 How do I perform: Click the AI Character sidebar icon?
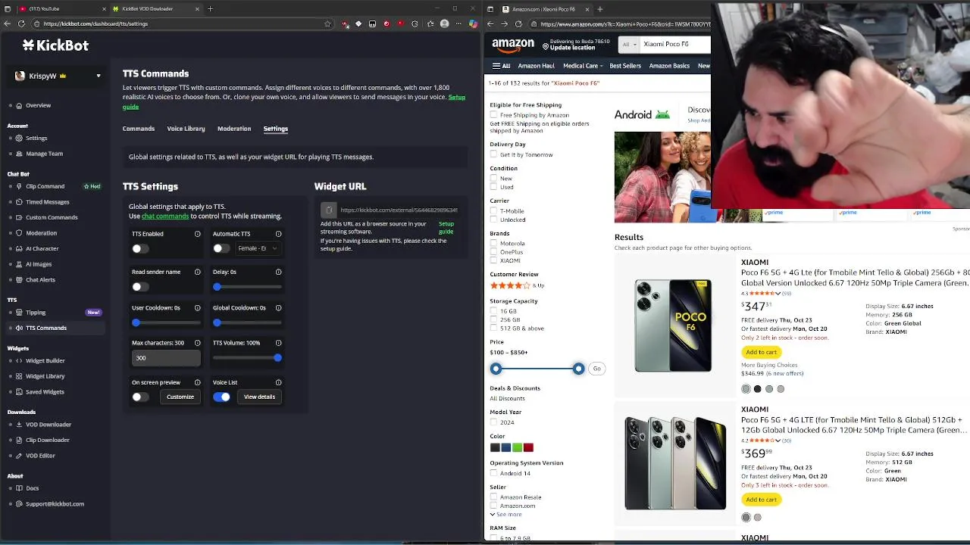(19, 248)
